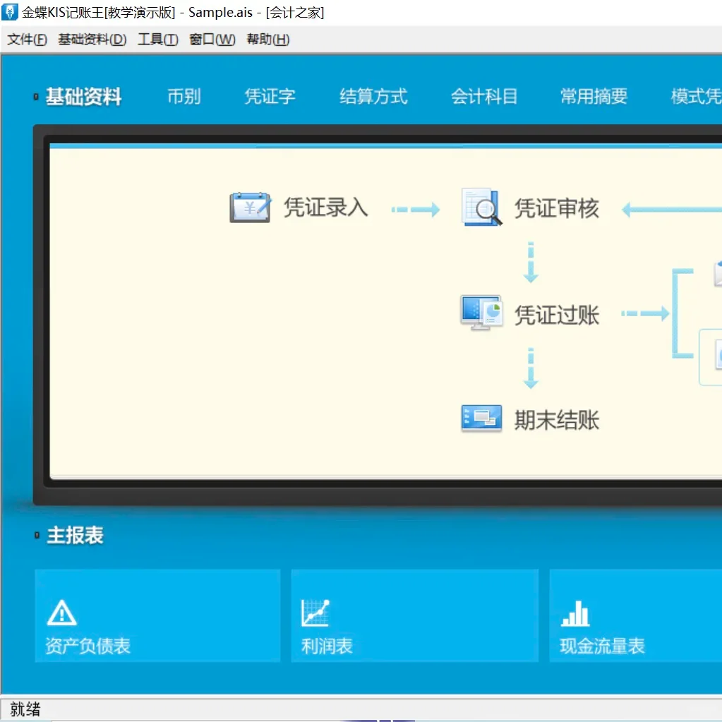Select 结算方式 in top navigation
This screenshot has width=722, height=722.
[x=373, y=97]
